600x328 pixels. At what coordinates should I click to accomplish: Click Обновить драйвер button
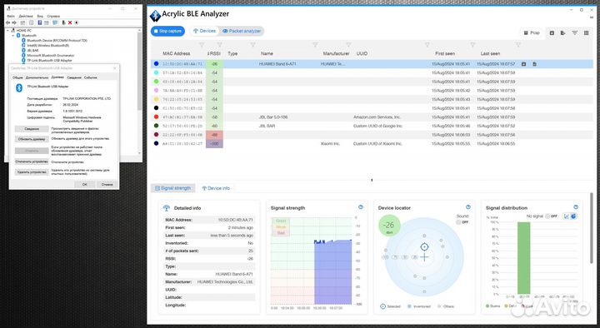point(32,139)
